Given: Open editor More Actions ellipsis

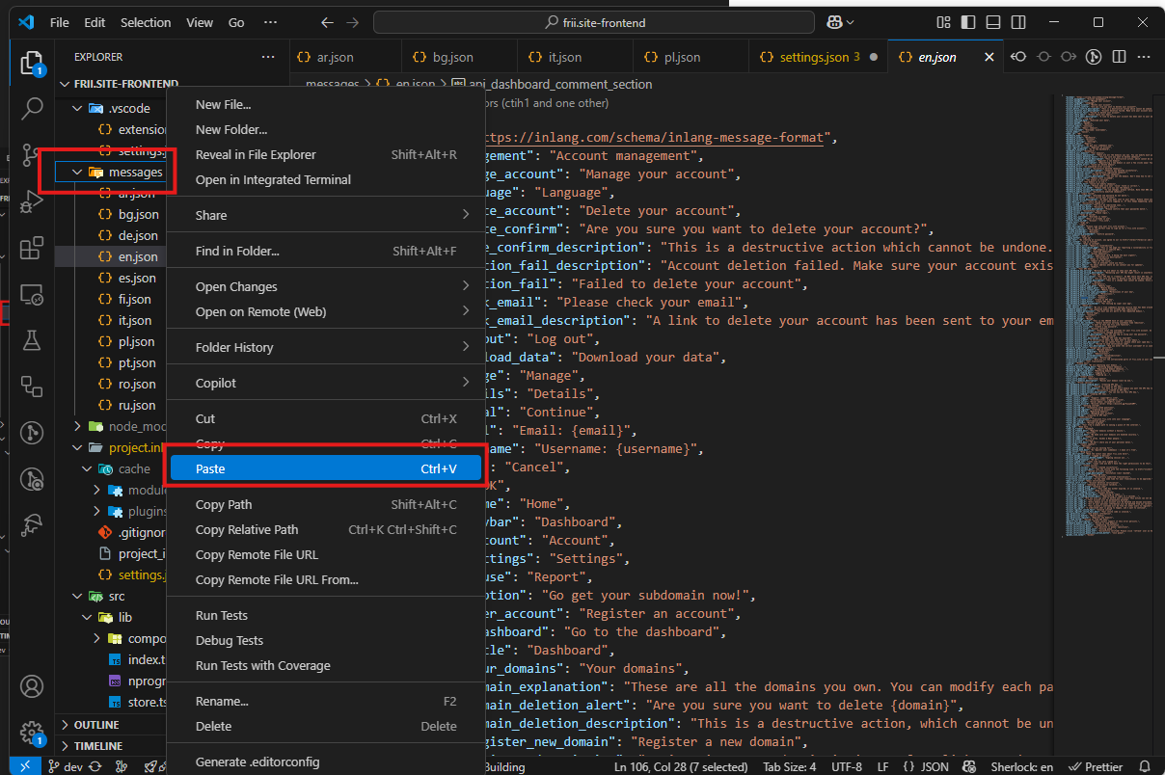Looking at the screenshot, I should [x=1144, y=57].
